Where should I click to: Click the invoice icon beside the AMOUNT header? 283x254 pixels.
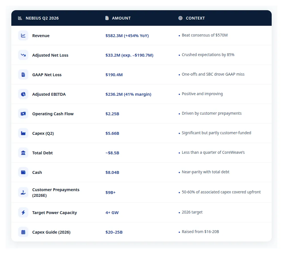(x=107, y=18)
